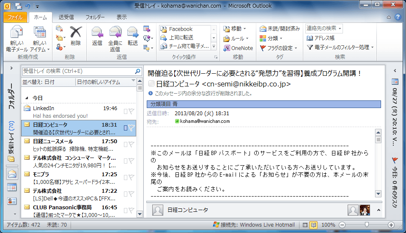Click the 連絡先の検索 field

(x=324, y=28)
